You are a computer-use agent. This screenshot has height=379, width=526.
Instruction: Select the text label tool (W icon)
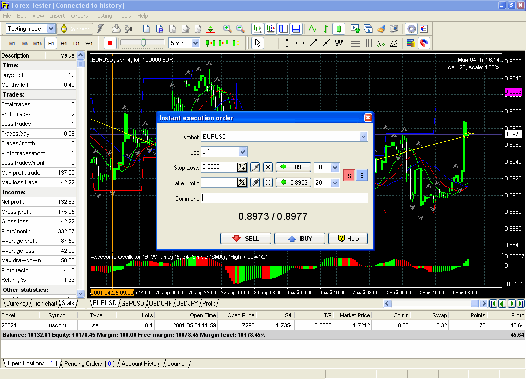pyautogui.click(x=339, y=43)
